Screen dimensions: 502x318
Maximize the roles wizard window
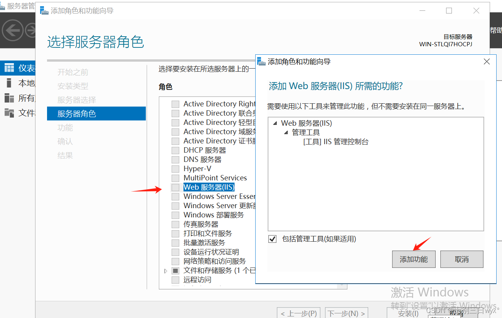click(449, 11)
